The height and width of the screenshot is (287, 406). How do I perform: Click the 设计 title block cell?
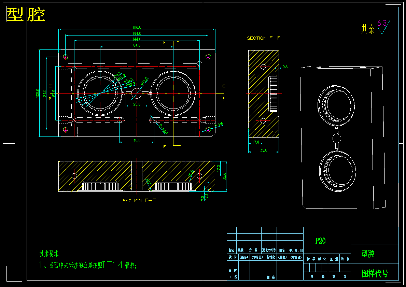coord(232,257)
